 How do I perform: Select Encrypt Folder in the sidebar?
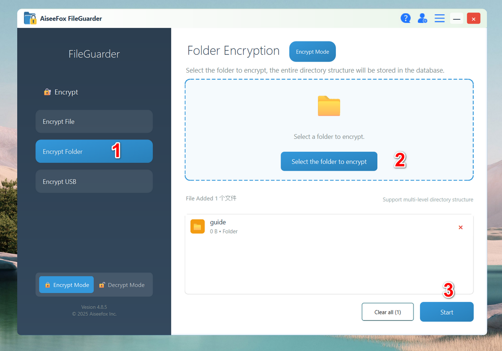tap(94, 151)
